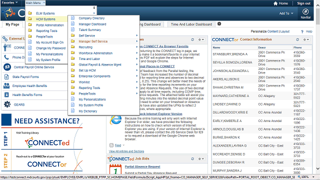Switch to My Page tab
The width and height of the screenshot is (320, 180).
12,24
